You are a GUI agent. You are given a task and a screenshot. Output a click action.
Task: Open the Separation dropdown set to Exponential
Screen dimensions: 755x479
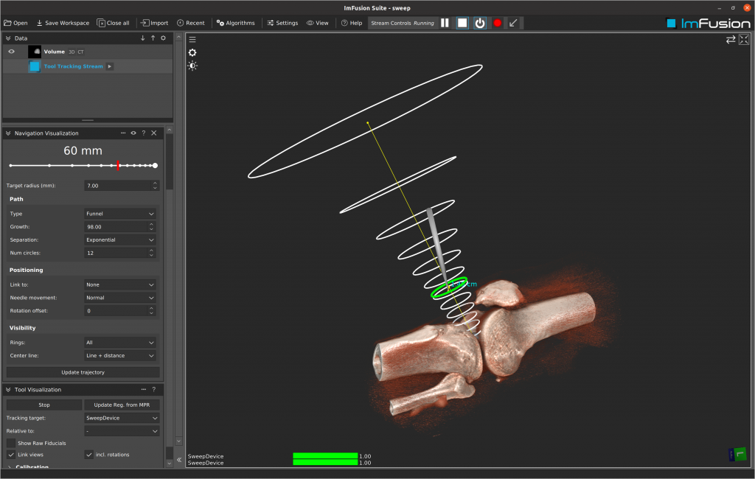(120, 239)
